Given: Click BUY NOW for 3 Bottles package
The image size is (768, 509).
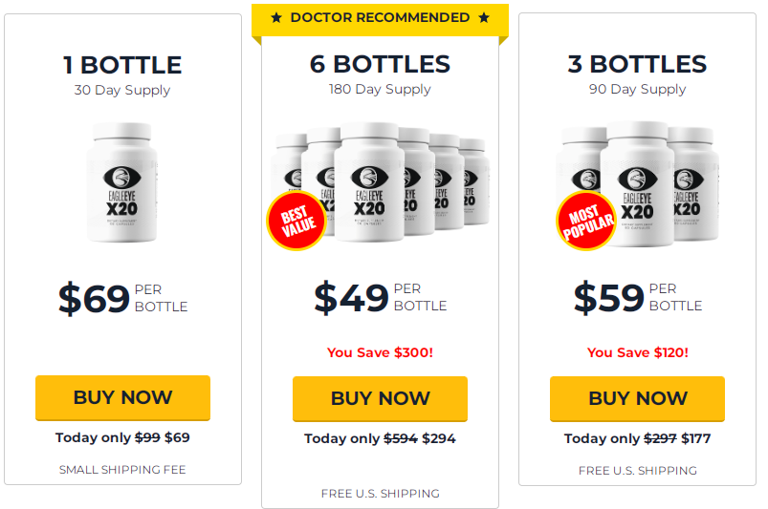Looking at the screenshot, I should coord(637,398).
